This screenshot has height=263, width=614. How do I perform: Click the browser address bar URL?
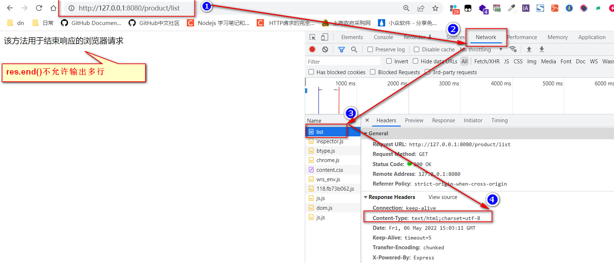pos(129,8)
